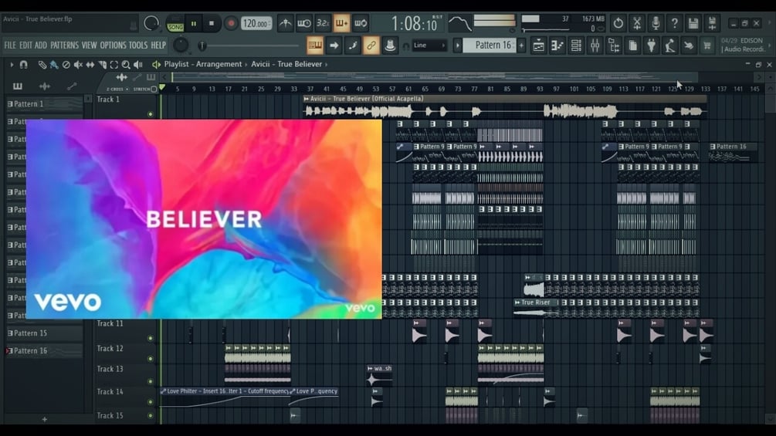The width and height of the screenshot is (776, 436).
Task: Mute Track 1 with its green dot
Action: (x=151, y=114)
